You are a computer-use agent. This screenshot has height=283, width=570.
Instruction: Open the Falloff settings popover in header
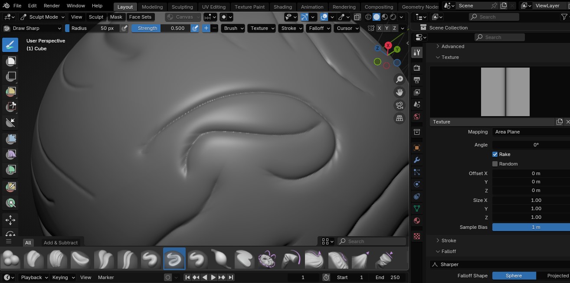[319, 28]
